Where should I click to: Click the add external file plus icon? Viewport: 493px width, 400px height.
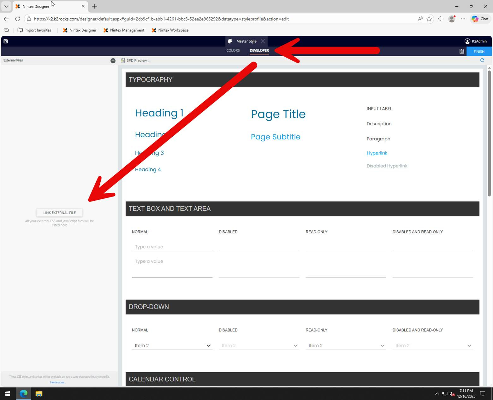pos(113,61)
